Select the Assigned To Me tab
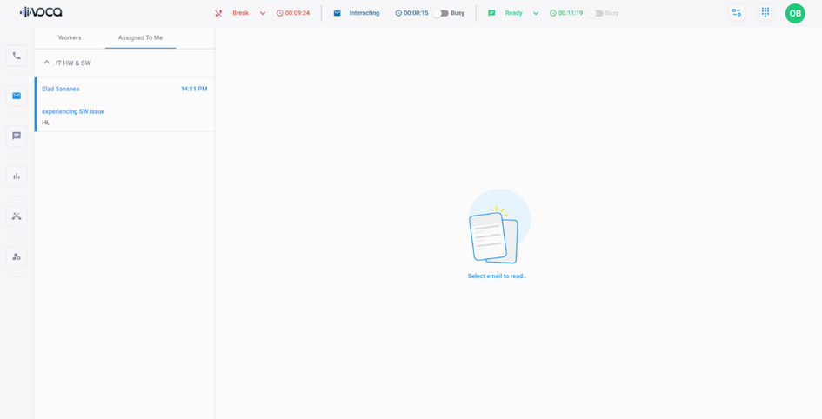Screen dimensions: 822x419 (140, 37)
